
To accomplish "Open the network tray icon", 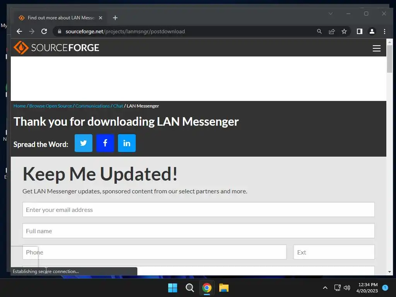I will click(337, 288).
